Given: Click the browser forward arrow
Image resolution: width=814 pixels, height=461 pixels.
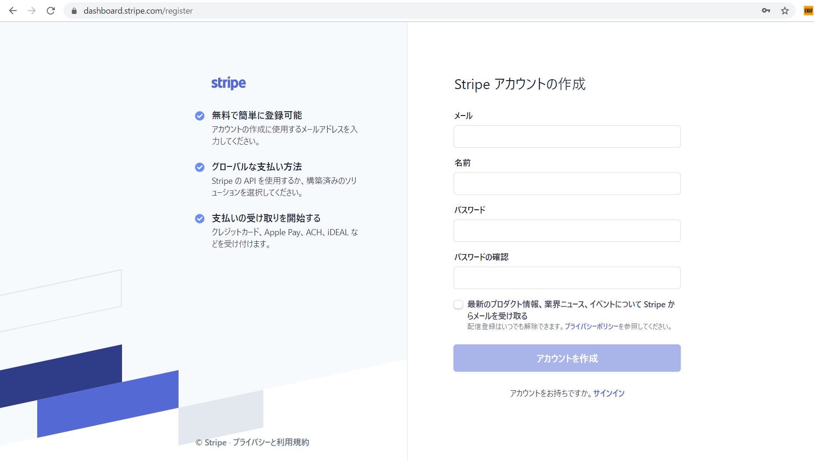Looking at the screenshot, I should [x=32, y=10].
